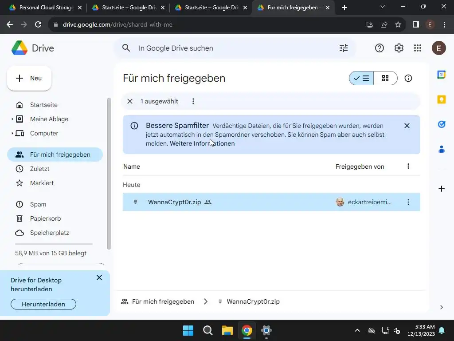The height and width of the screenshot is (341, 454).
Task: Open a new browser tab
Action: pos(344,8)
